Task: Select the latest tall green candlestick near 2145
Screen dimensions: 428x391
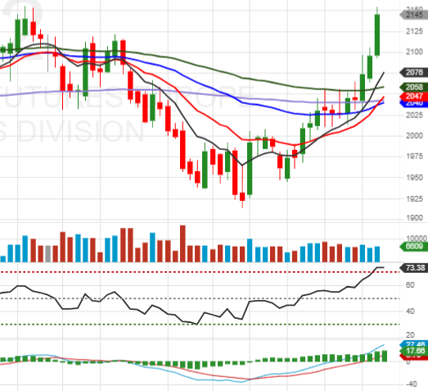Action: click(x=377, y=34)
